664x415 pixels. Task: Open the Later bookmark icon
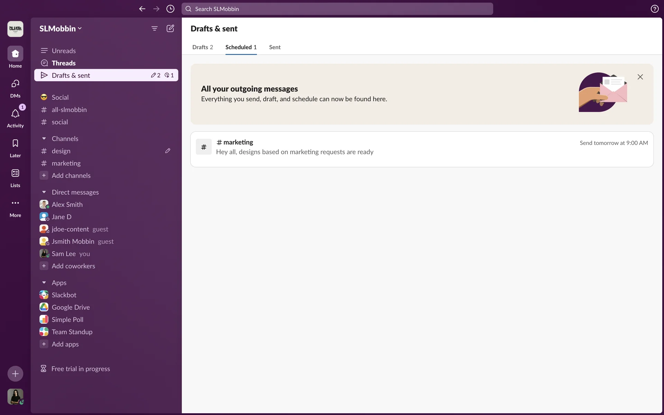15,144
